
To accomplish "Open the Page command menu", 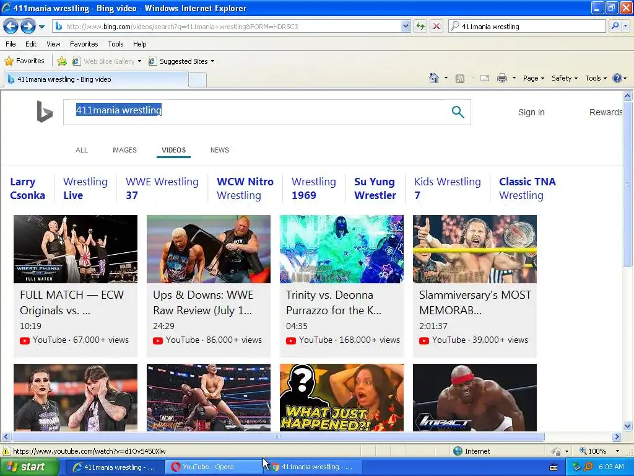I will pyautogui.click(x=533, y=78).
